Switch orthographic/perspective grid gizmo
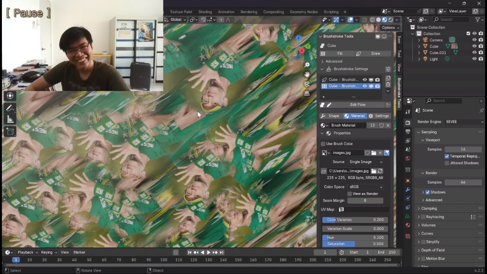 [307, 94]
